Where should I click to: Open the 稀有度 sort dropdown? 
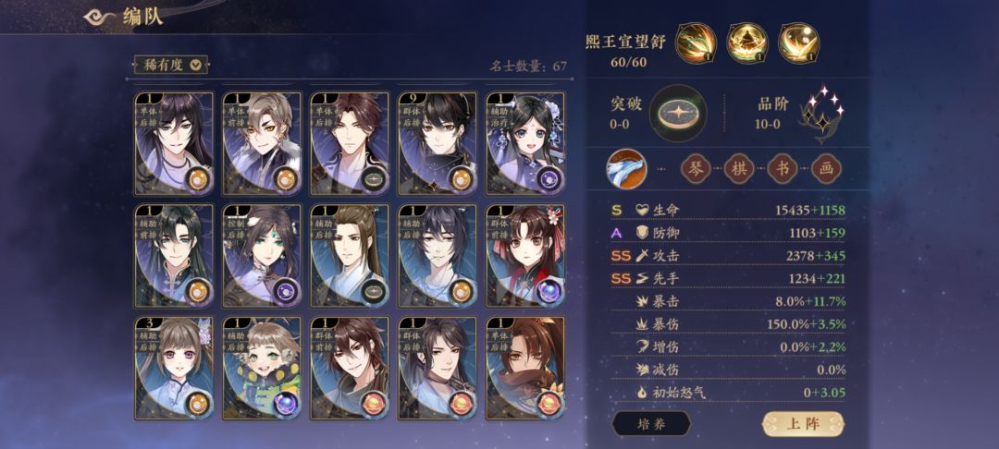[x=171, y=65]
